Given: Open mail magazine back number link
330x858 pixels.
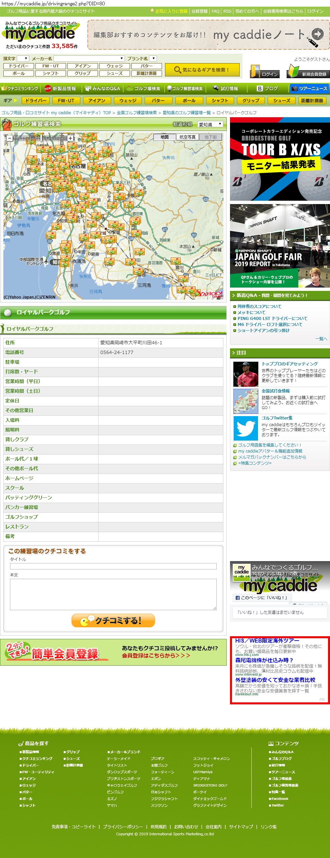Looking at the screenshot, I should pyautogui.click(x=272, y=457).
